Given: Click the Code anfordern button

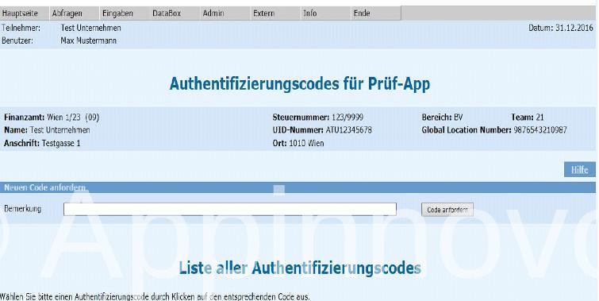Looking at the screenshot, I should pos(447,210).
